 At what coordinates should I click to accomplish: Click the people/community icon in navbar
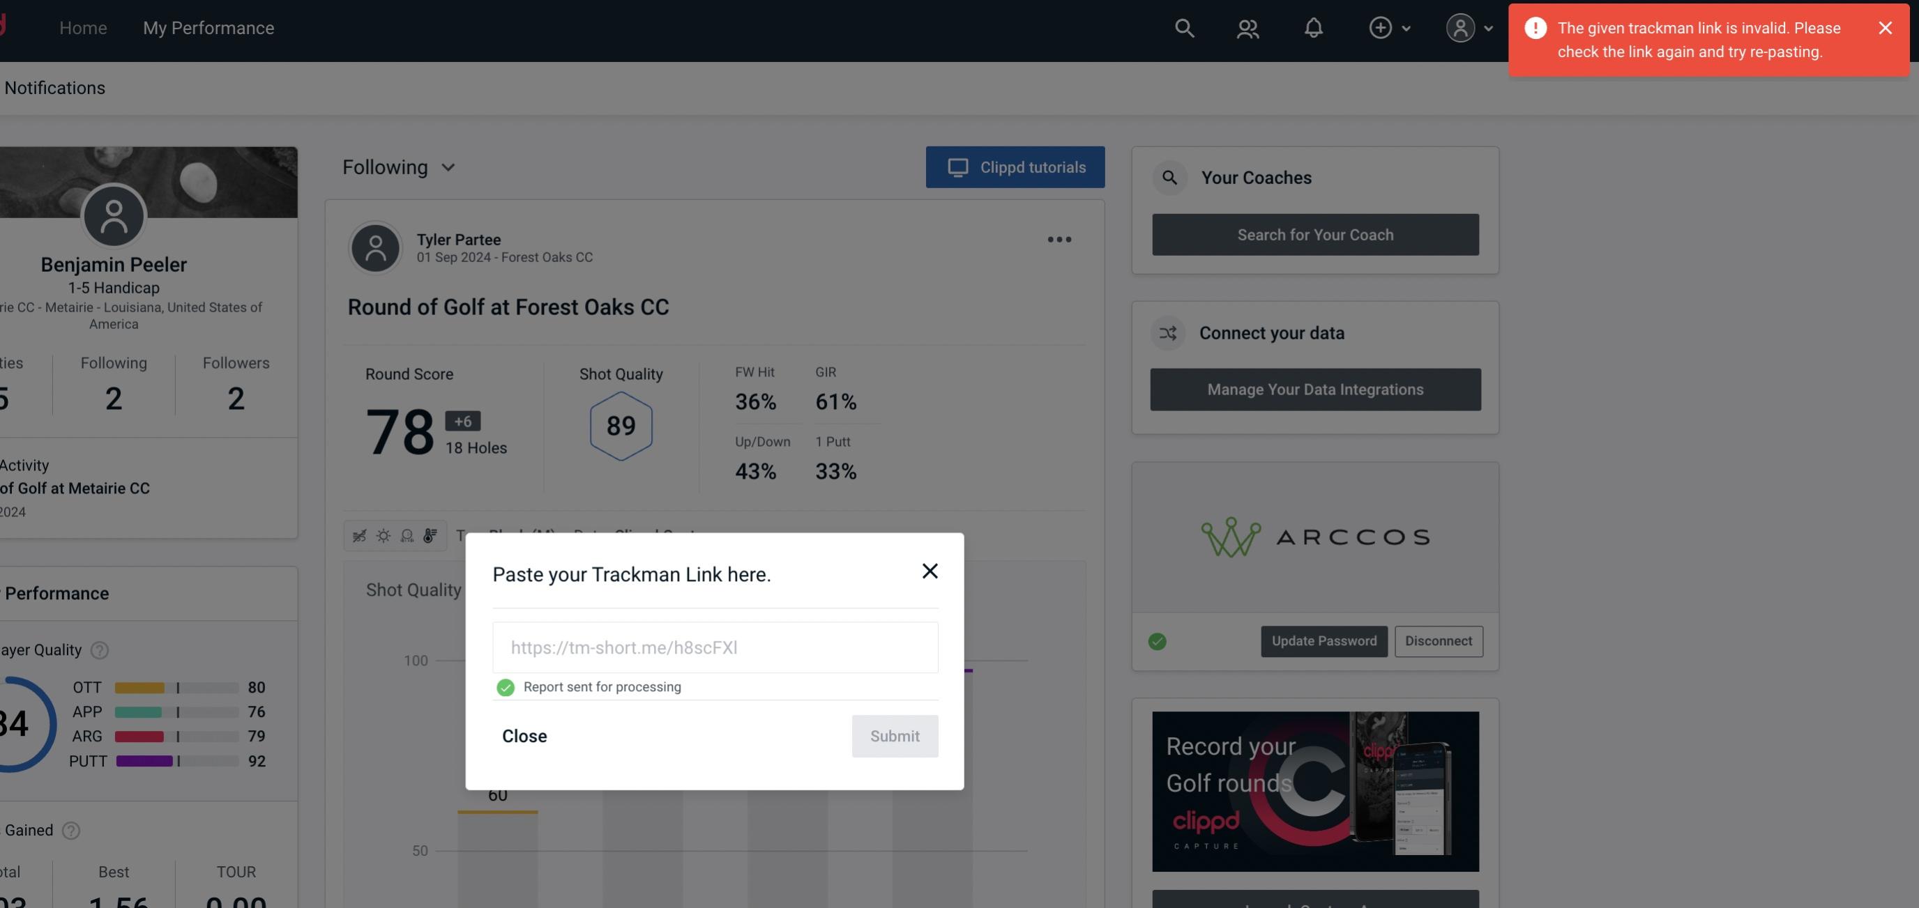[x=1247, y=27]
